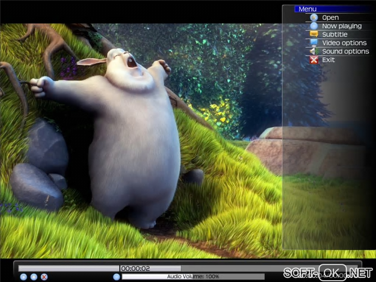Click the red Exit cross icon
This screenshot has height=282, width=376.
[314, 60]
